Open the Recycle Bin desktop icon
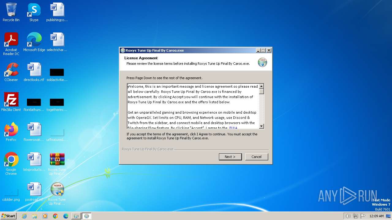 click(11, 12)
